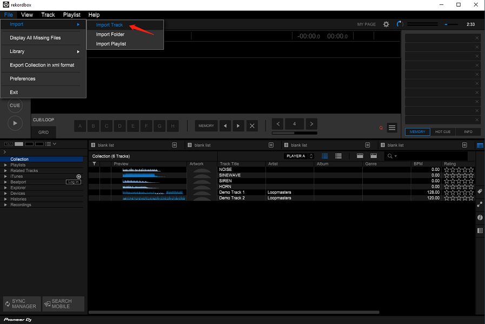This screenshot has height=324, width=485.
Task: Click the MEMORY button beside hot cue H
Action: pyautogui.click(x=206, y=125)
